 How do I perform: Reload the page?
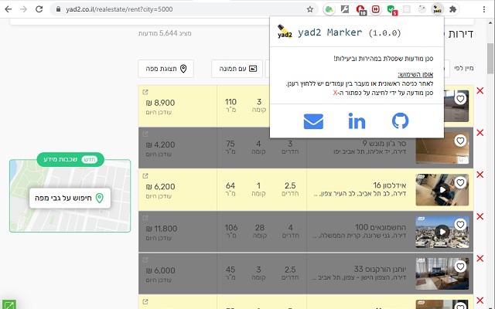tap(39, 9)
